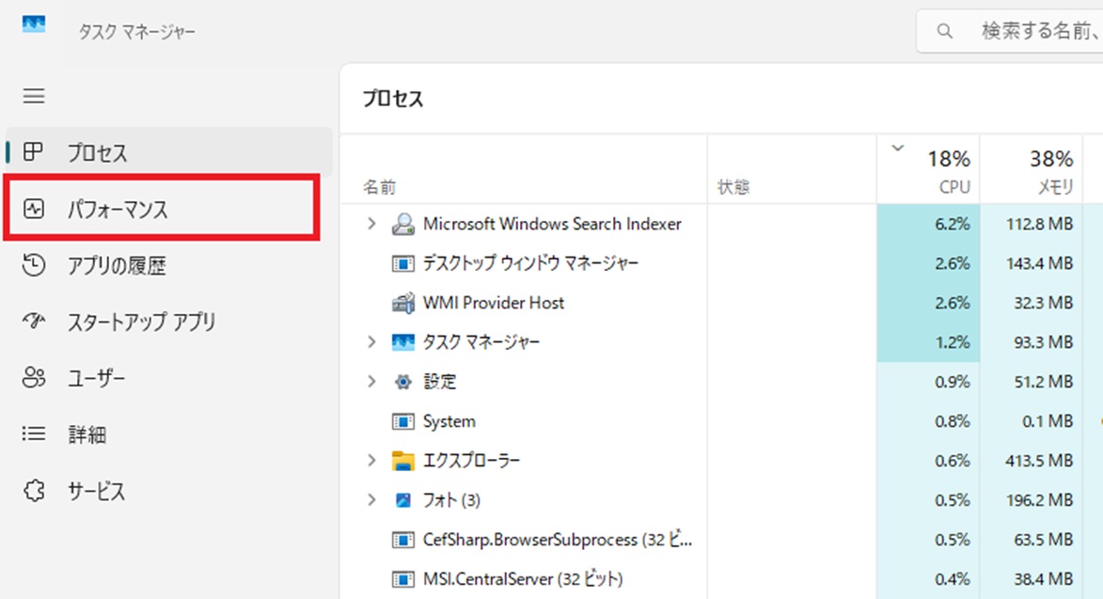
Task: Click the プロセス sidebar icon
Action: (33, 151)
